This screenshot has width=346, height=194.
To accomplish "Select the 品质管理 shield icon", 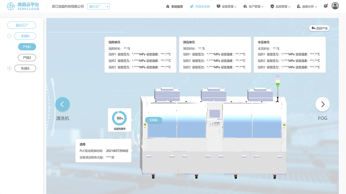I will pyautogui.click(x=272, y=6).
